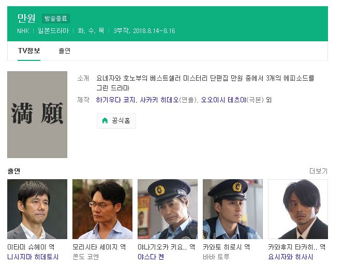Click the green home icon beside 공식홈
Viewport: 343px width, 268px height.
tap(105, 120)
